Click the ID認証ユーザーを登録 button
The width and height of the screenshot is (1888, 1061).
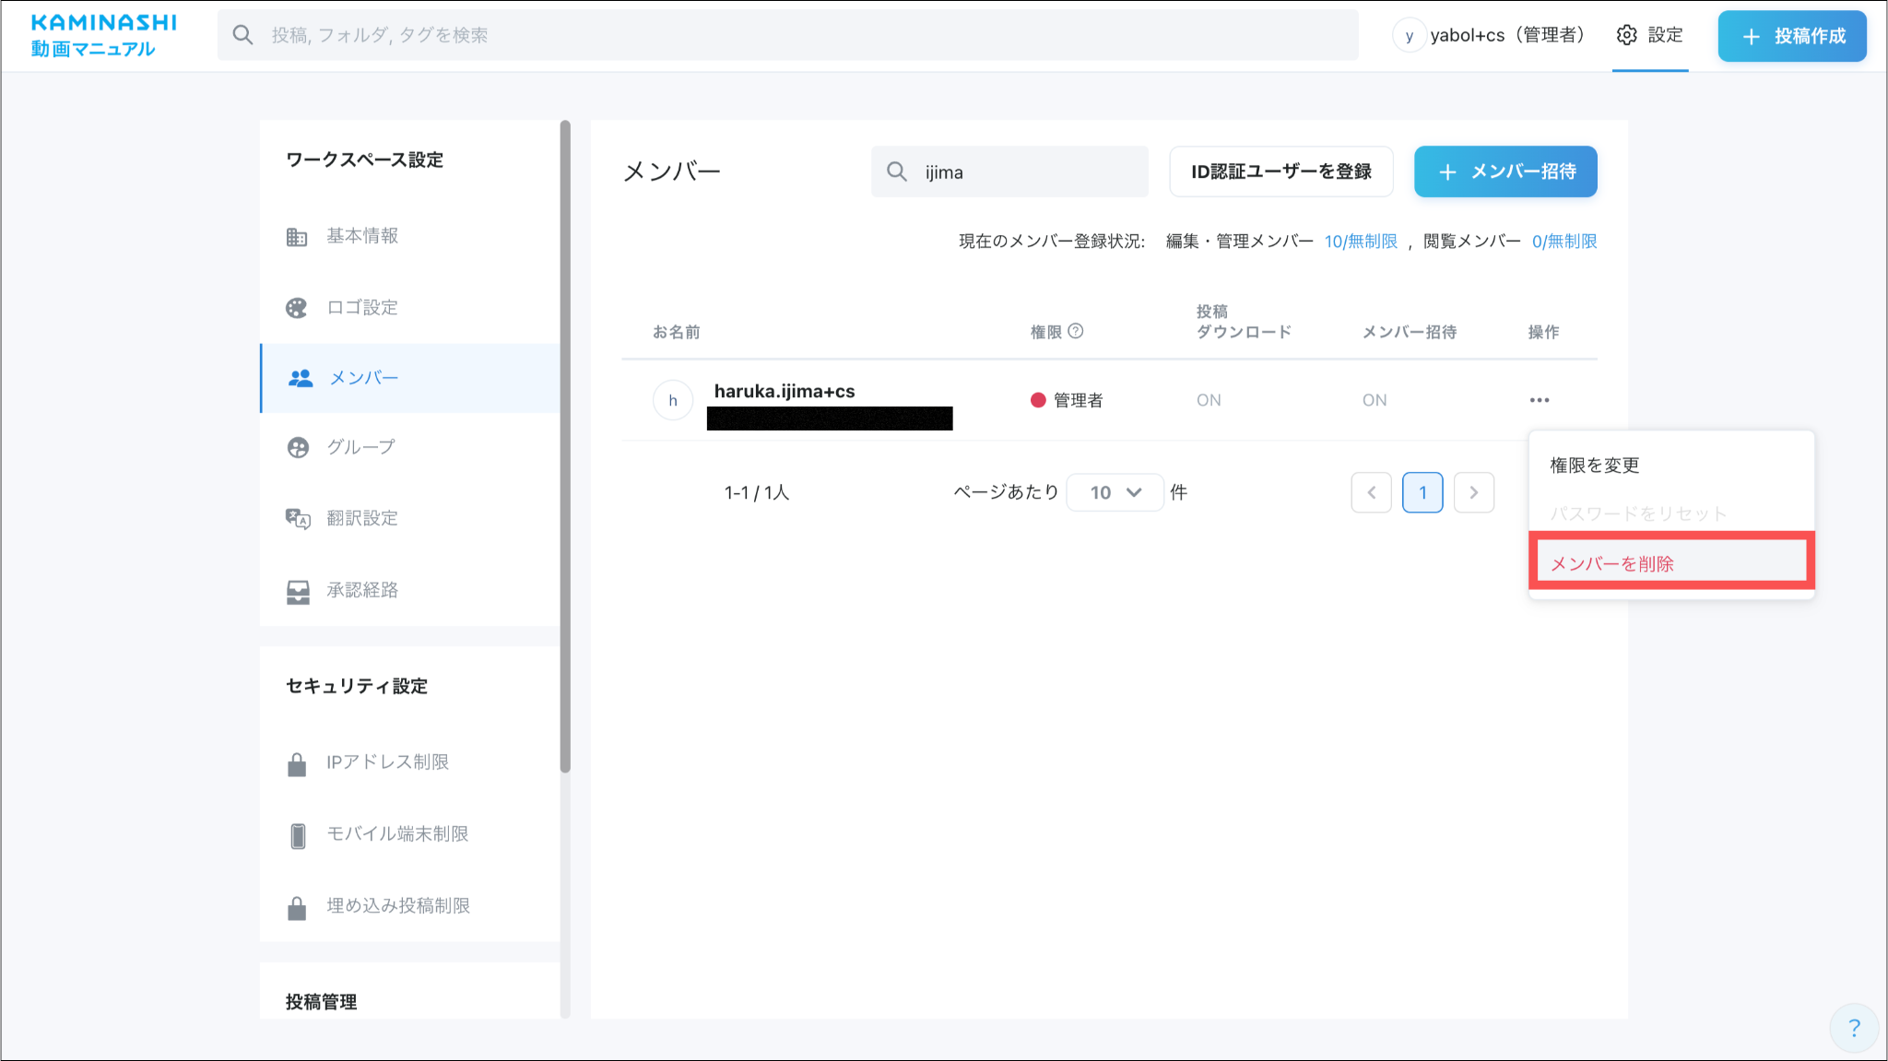coord(1280,171)
